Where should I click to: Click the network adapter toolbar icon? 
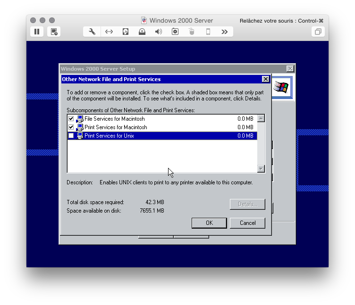(109, 32)
